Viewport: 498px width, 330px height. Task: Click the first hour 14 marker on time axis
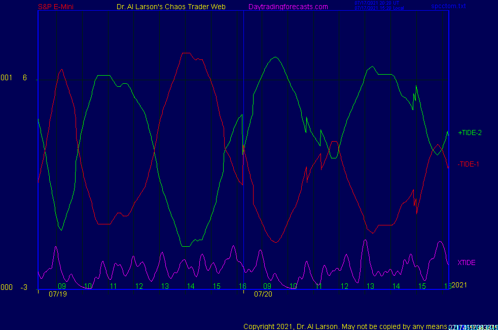tap(191, 286)
